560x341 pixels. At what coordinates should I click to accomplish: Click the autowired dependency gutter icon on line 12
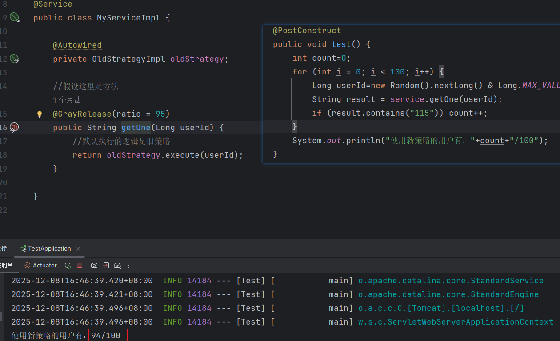[15, 59]
